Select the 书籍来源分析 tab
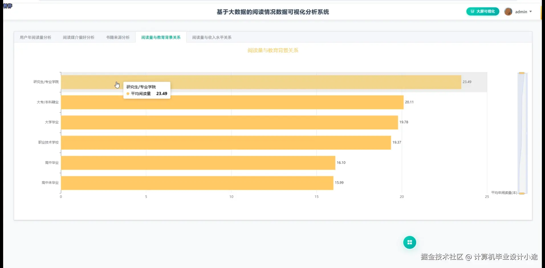Image resolution: width=545 pixels, height=268 pixels. [117, 37]
